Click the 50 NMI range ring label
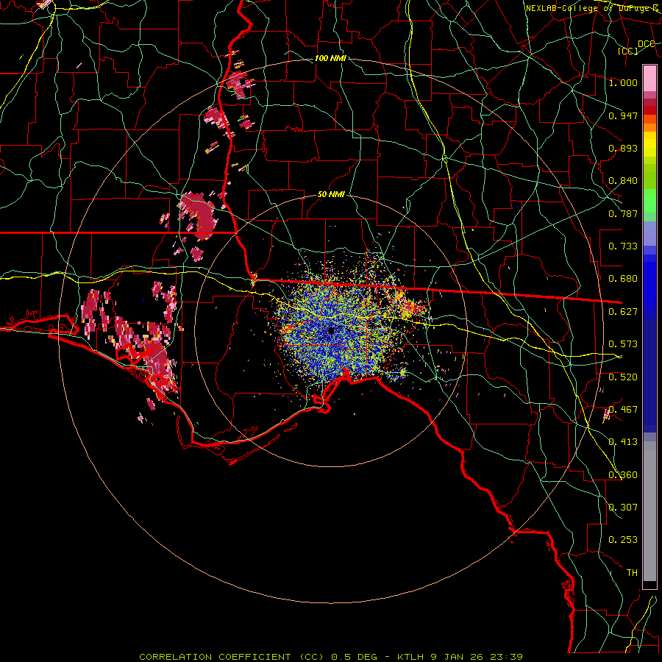The image size is (662, 662). (x=331, y=194)
